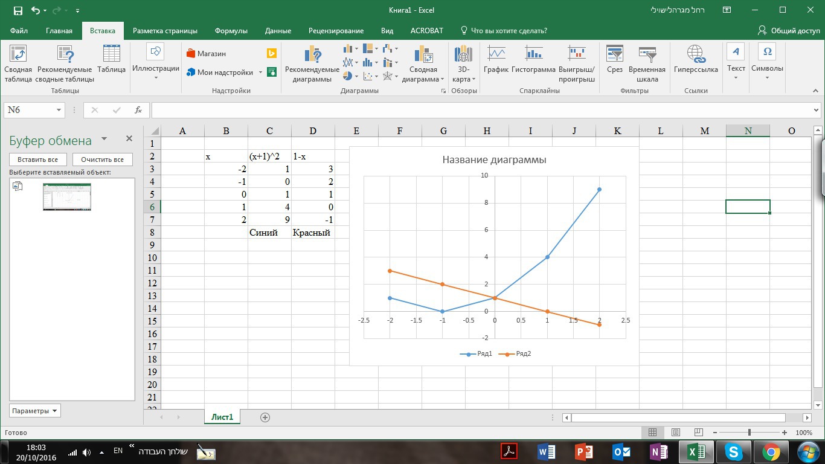Click the zoom slider in the status bar
The width and height of the screenshot is (825, 464).
click(749, 433)
